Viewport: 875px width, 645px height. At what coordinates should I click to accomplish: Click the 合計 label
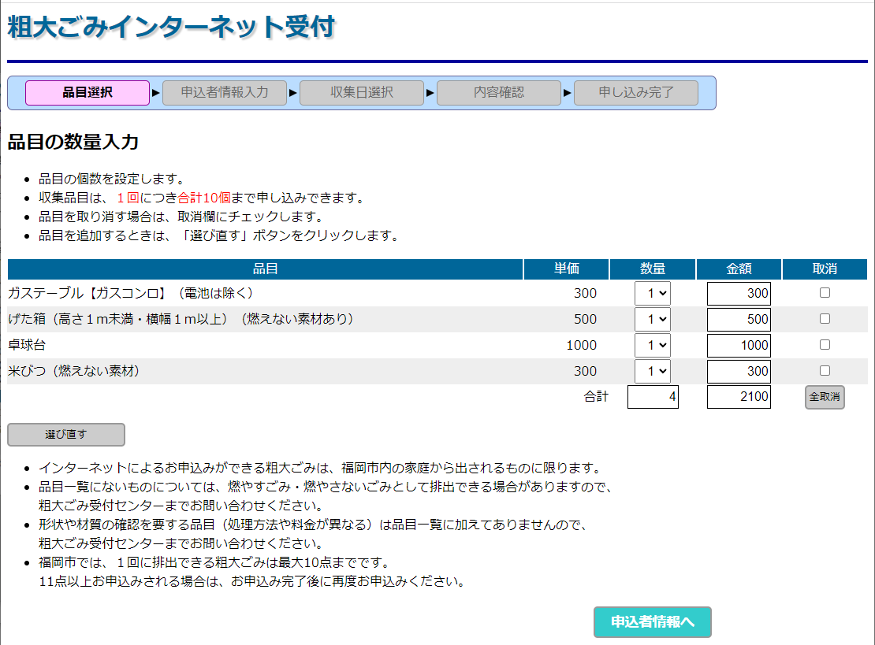point(596,396)
